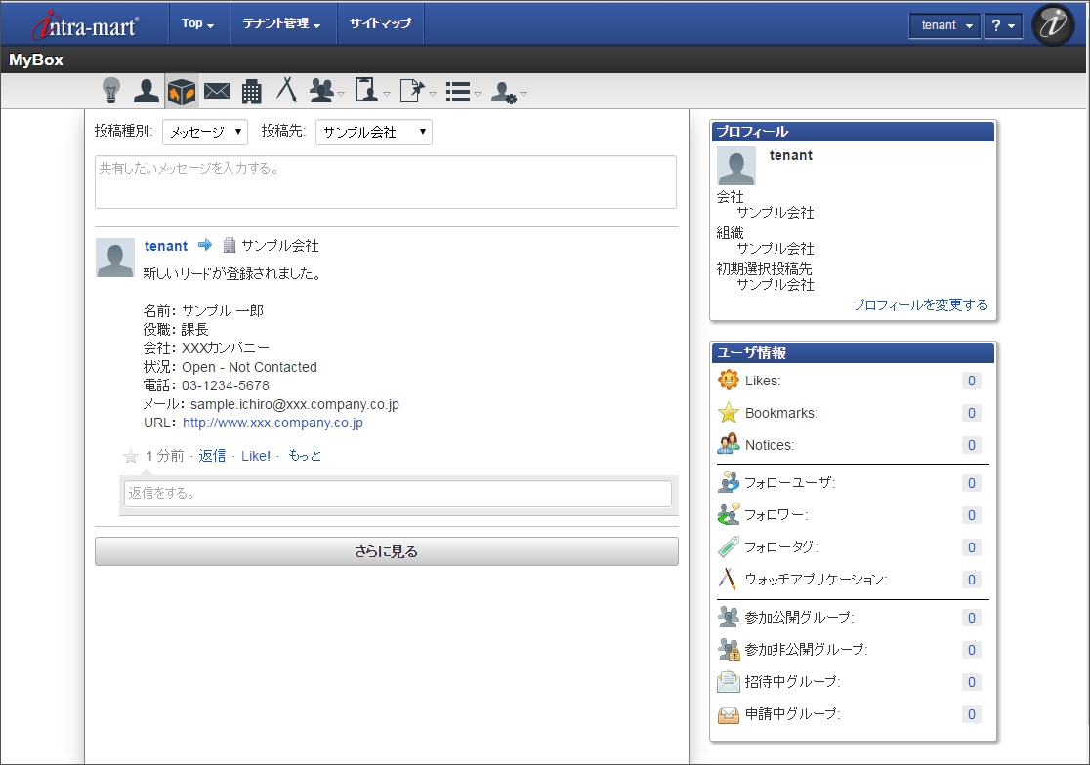The image size is (1090, 765).
Task: Click the ウォッチアプリケーション compass icon
Action: pyautogui.click(x=728, y=579)
